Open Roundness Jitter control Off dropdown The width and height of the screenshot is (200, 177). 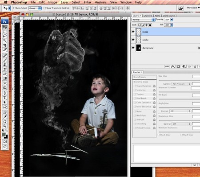(x=181, y=124)
